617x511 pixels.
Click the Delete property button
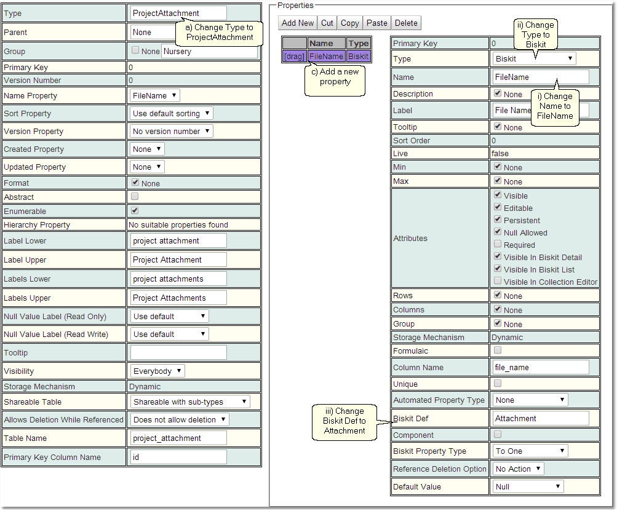[406, 23]
